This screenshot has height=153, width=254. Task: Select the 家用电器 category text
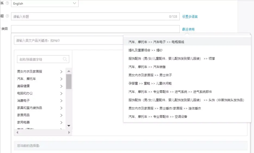pos(23,122)
